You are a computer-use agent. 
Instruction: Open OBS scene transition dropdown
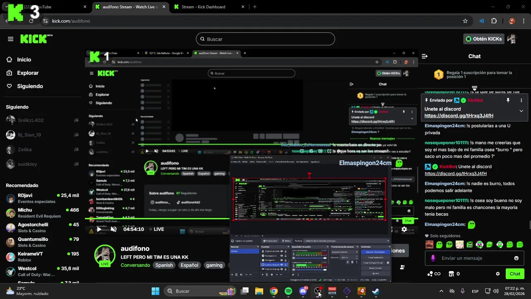(x=345, y=252)
